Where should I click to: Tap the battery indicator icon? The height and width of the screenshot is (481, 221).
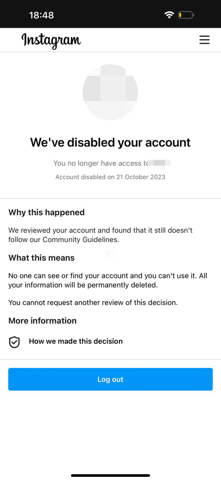(x=186, y=15)
